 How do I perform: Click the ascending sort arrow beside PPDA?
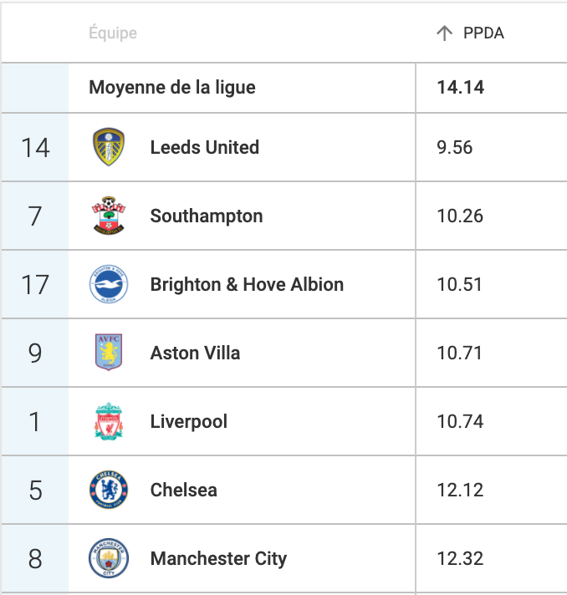click(x=444, y=33)
